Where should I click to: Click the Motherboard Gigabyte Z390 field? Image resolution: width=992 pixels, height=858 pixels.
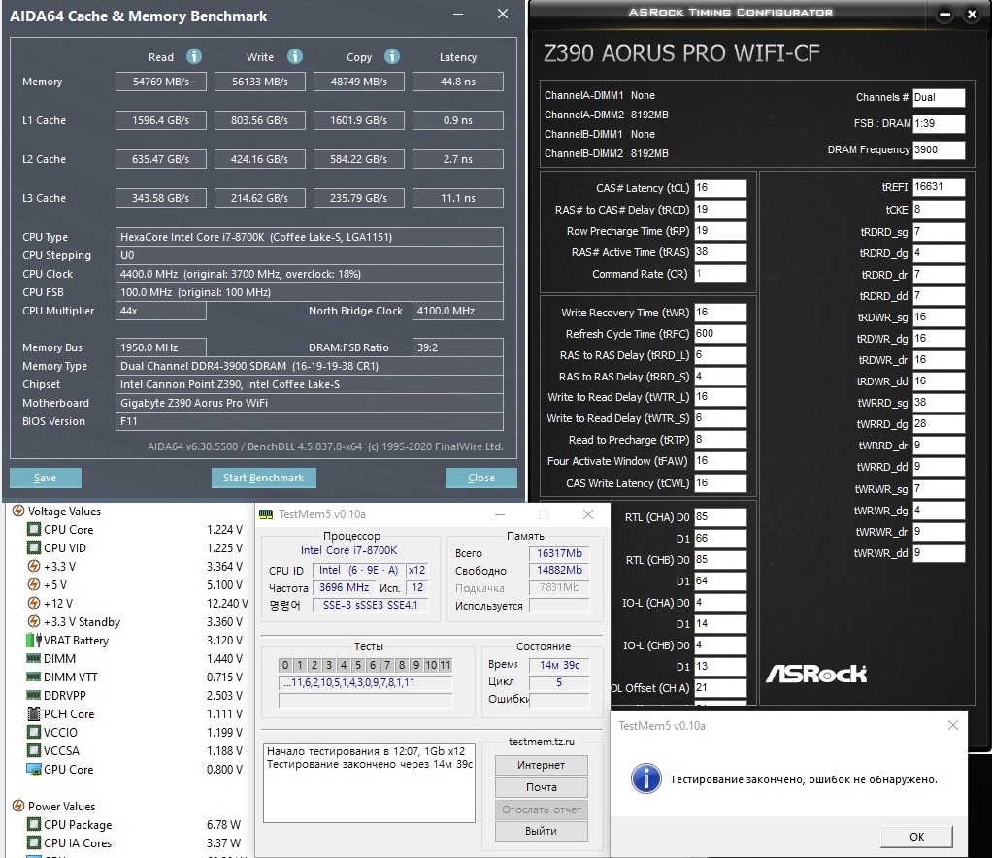click(310, 403)
